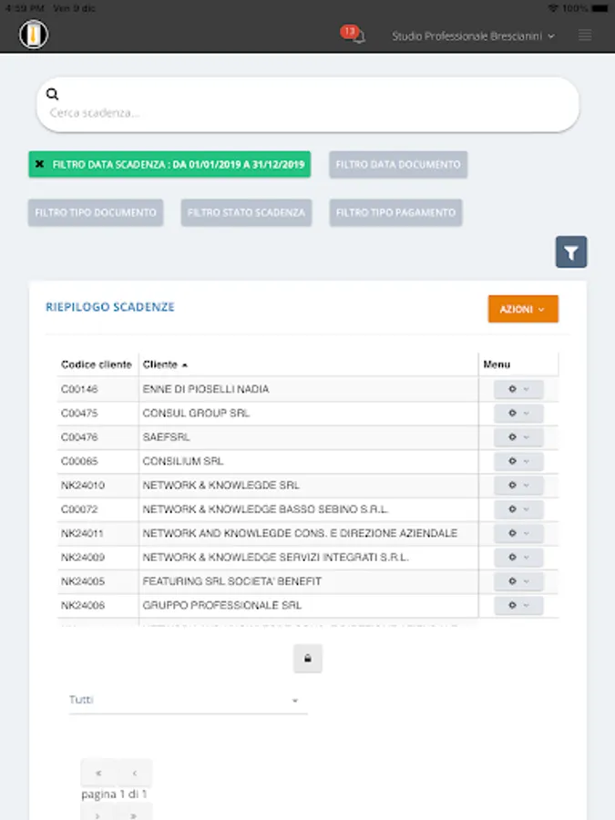Image resolution: width=615 pixels, height=820 pixels.
Task: Tap Wi-Fi indicator in status bar
Action: [553, 8]
